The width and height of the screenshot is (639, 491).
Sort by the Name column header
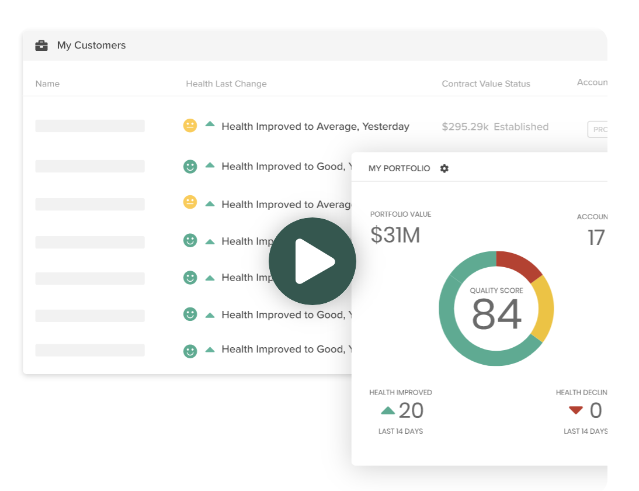click(x=47, y=84)
